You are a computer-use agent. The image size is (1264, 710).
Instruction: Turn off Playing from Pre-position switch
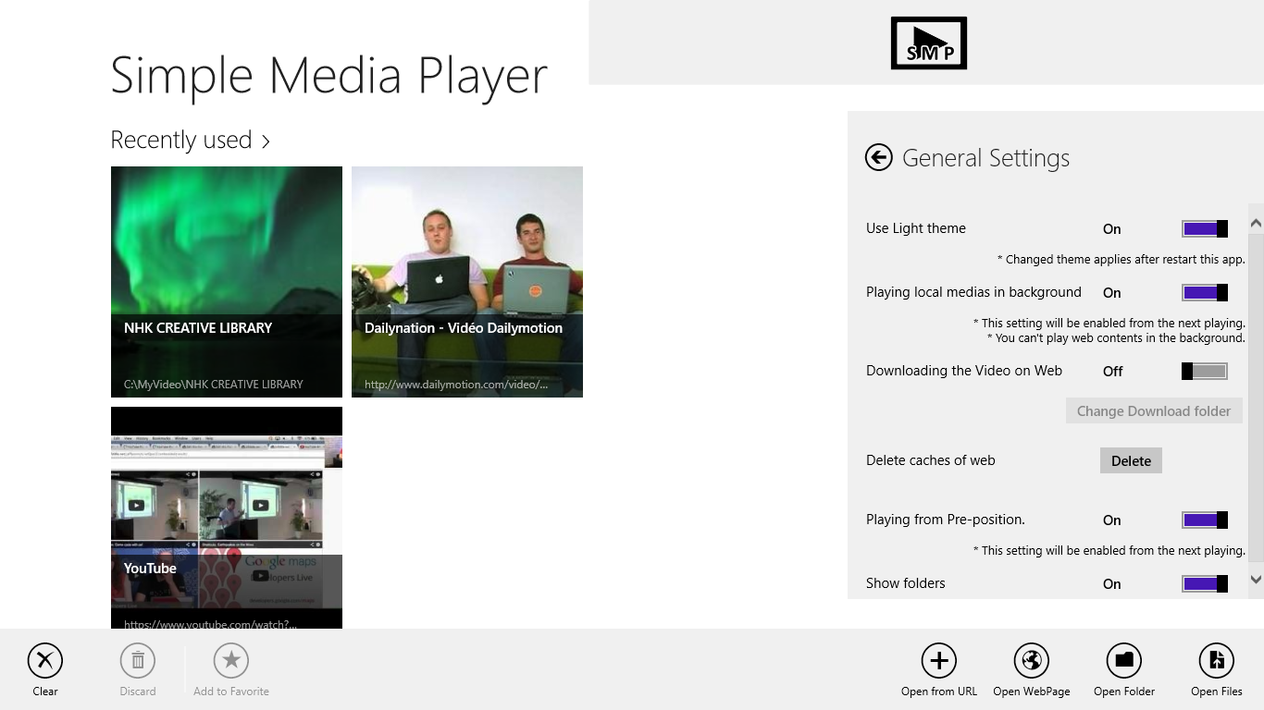[x=1205, y=520]
